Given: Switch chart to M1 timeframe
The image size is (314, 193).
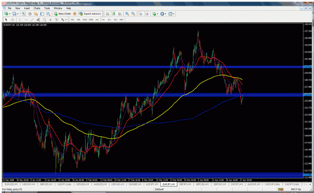Looking at the screenshot, I should [x=72, y=20].
